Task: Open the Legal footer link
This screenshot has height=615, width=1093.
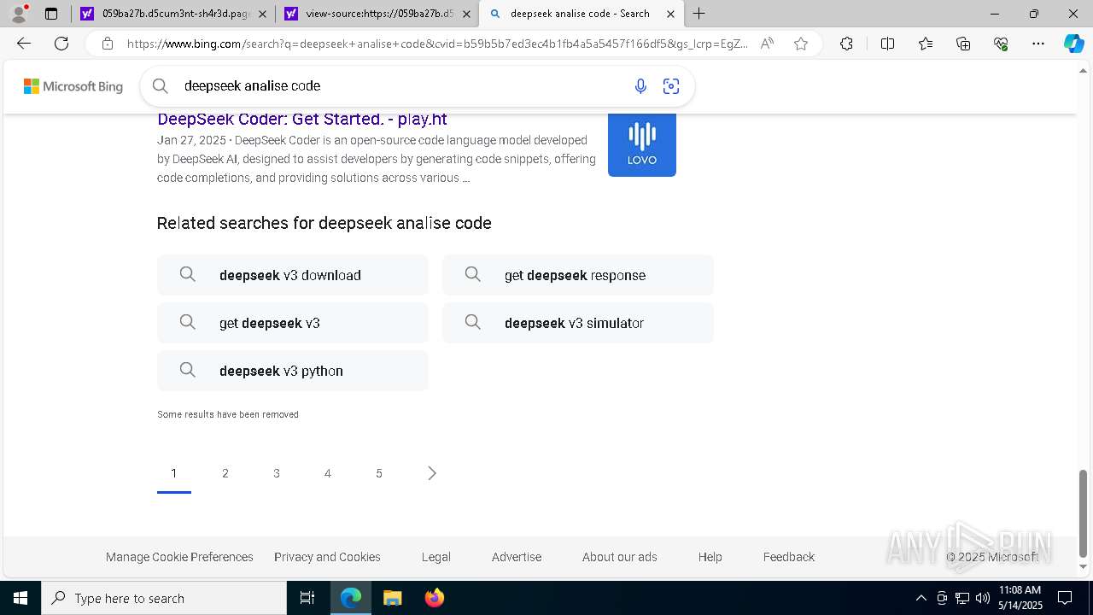Action: 436,557
